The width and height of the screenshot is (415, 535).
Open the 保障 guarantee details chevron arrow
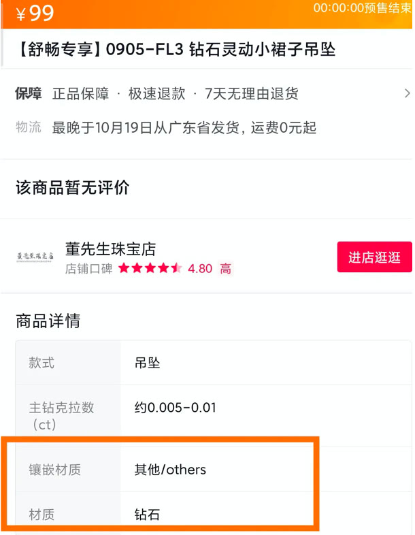pos(407,93)
